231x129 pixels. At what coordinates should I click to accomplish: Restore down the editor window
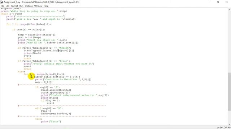(218, 2)
